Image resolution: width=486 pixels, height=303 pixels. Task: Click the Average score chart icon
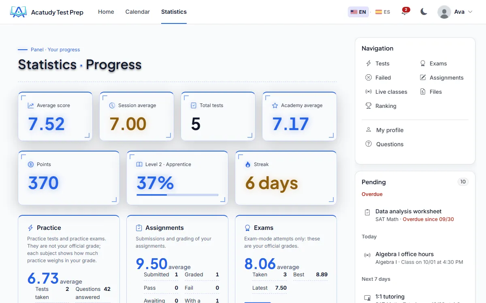tap(31, 105)
